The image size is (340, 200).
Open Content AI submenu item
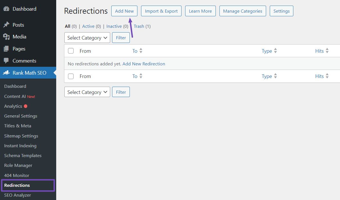[x=20, y=96]
